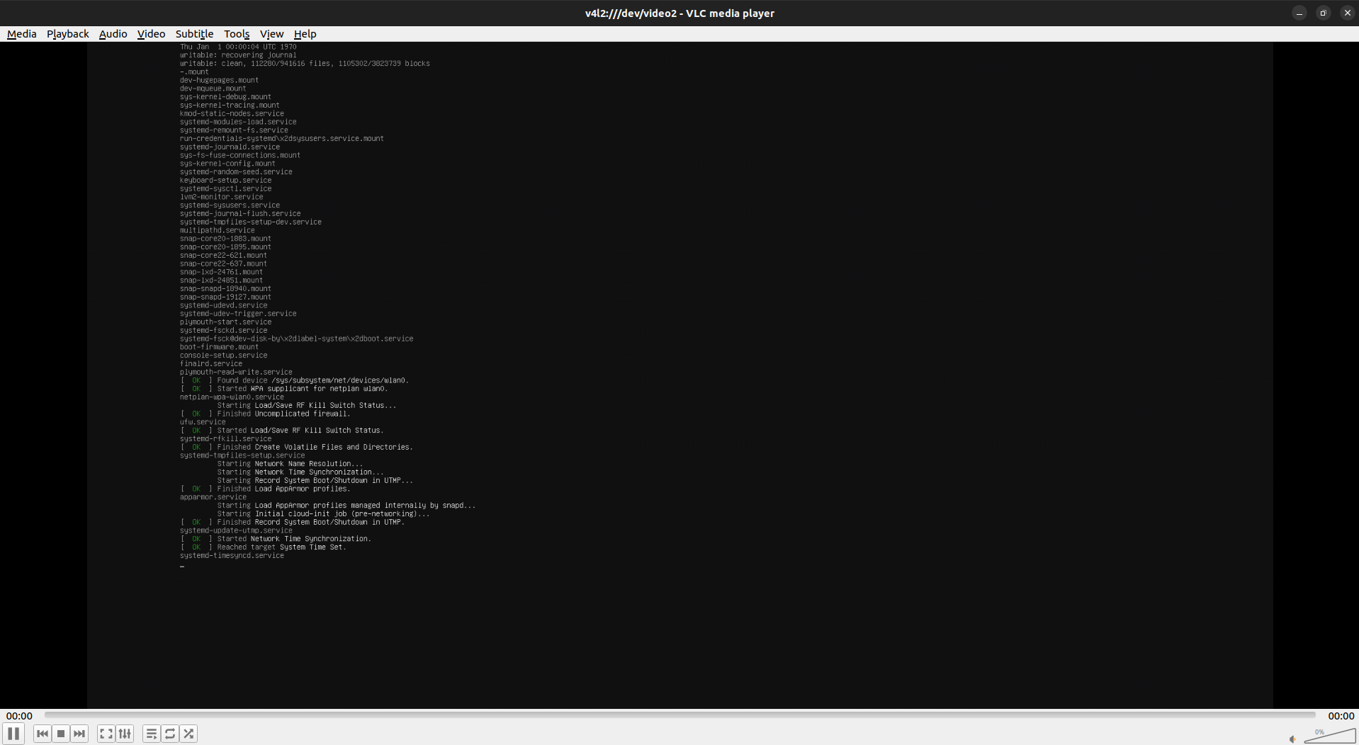Open the Tools menu
Viewport: 1359px width, 745px height.
(236, 33)
